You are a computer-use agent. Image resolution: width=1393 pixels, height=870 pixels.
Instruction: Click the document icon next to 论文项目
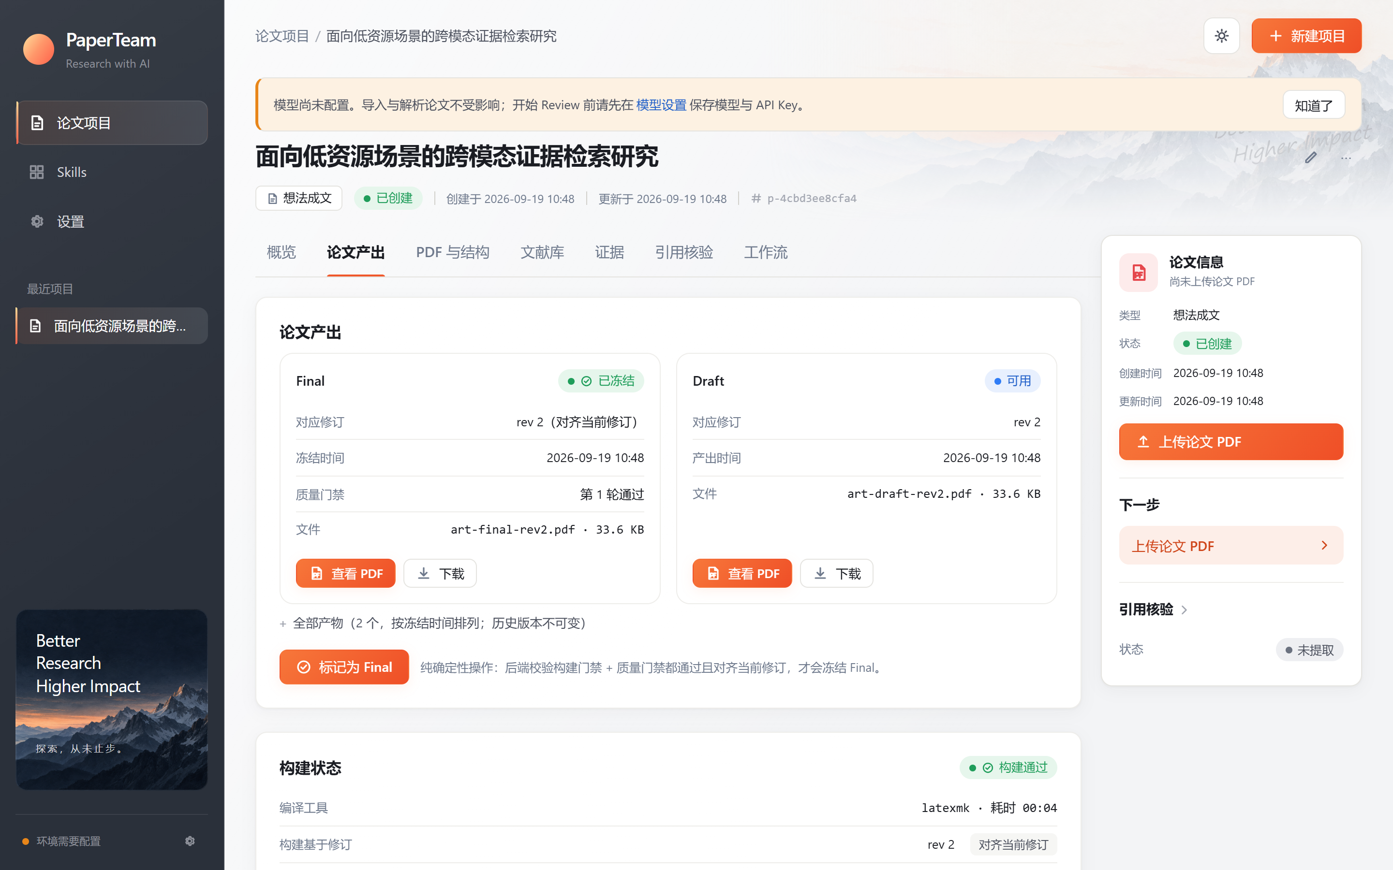pos(37,123)
